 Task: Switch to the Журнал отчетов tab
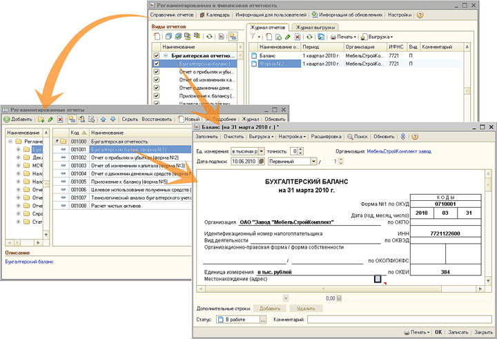coord(268,28)
